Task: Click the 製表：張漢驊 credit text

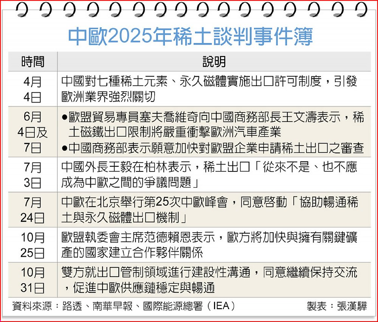Action: tap(336, 306)
